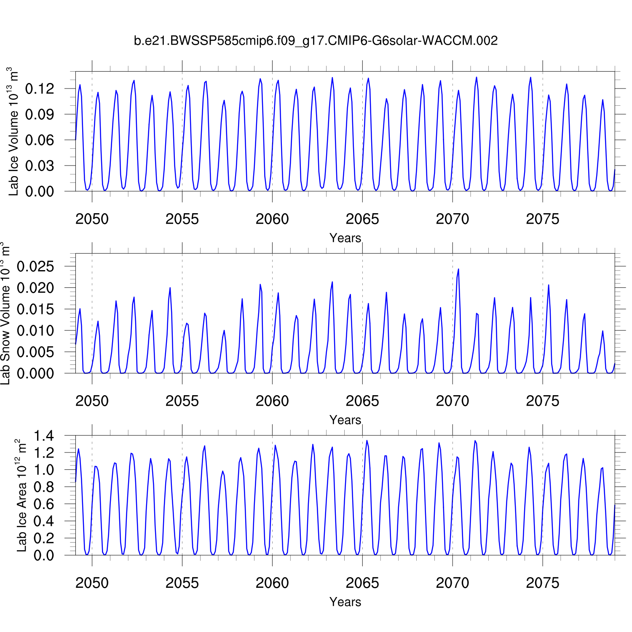Click the 2050 label under ice area plot

(92, 583)
